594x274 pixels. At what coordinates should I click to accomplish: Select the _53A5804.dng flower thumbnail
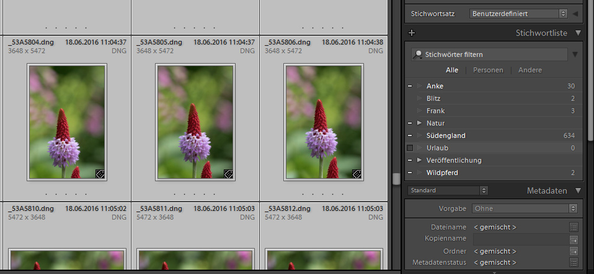[67, 122]
